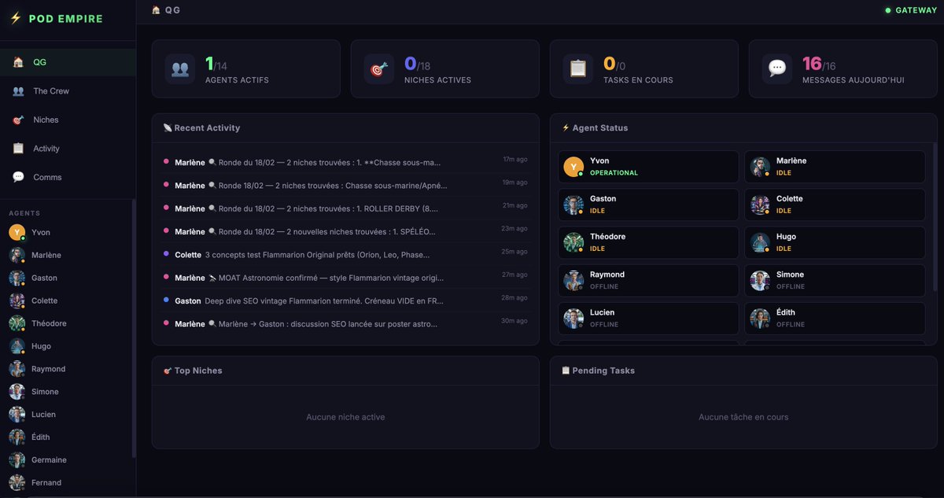This screenshot has height=498, width=944.
Task: Select Fernand in the sidebar agents list
Action: point(68,483)
